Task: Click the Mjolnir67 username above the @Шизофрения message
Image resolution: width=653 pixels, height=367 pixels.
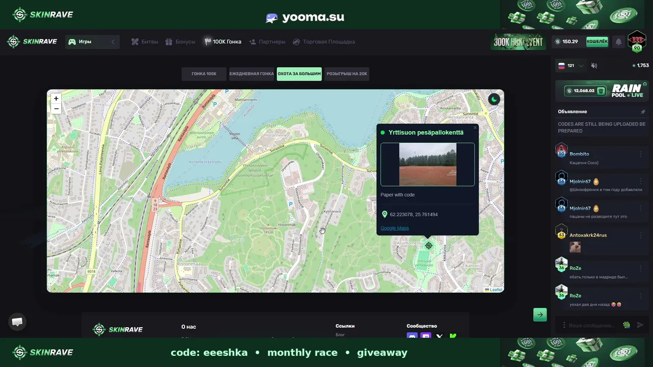Action: point(580,181)
